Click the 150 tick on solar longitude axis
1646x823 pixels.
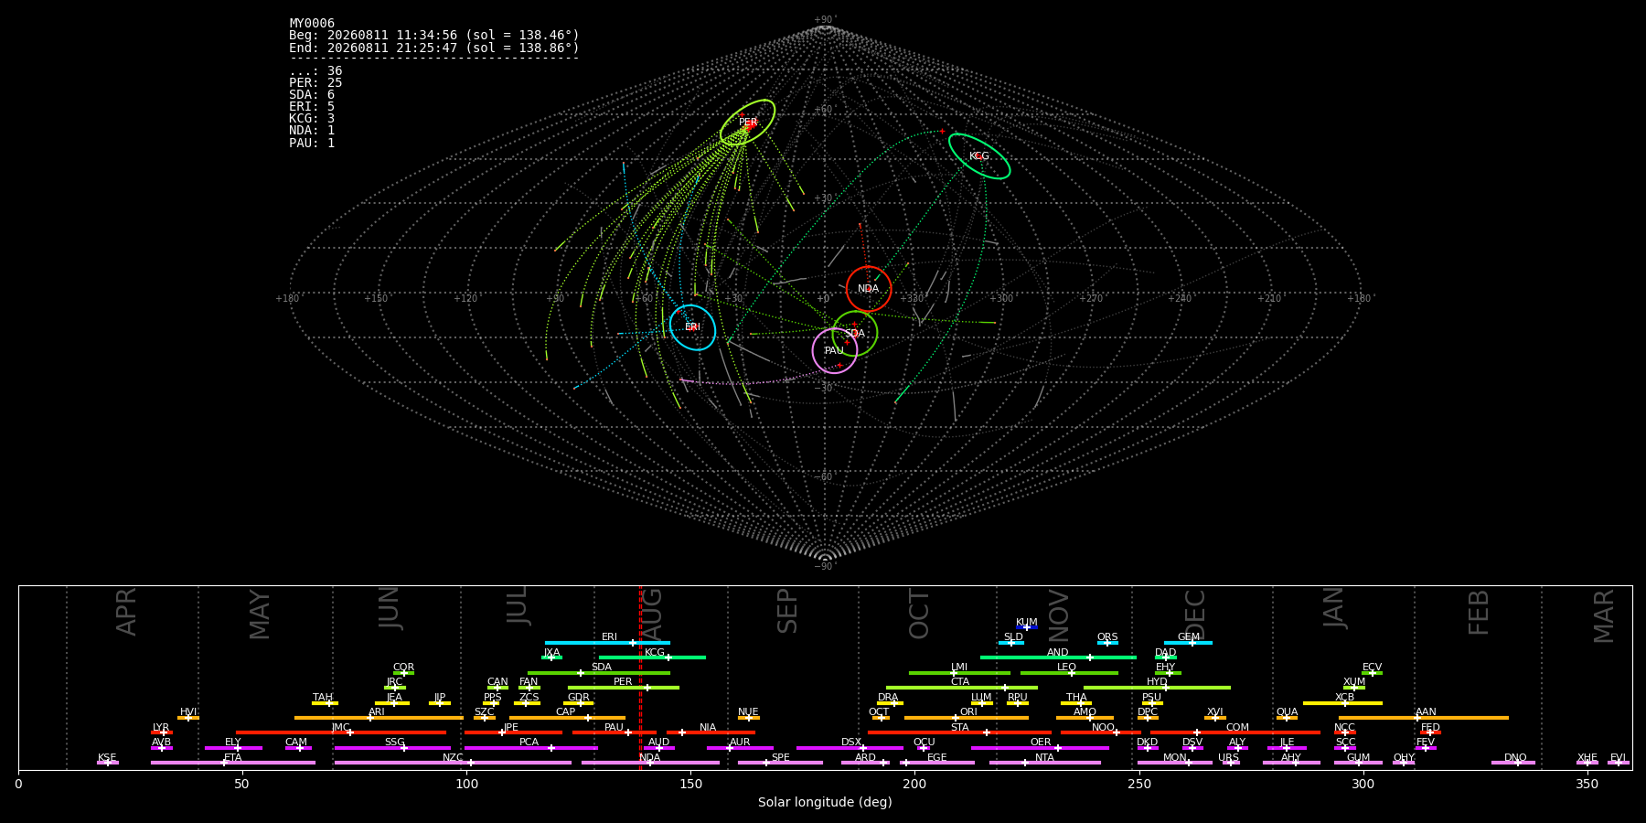[690, 784]
